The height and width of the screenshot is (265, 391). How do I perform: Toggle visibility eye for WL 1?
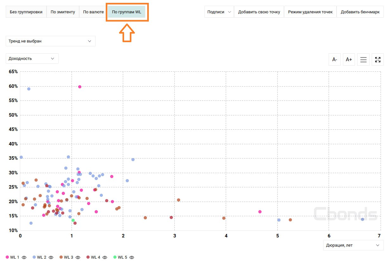(24, 257)
